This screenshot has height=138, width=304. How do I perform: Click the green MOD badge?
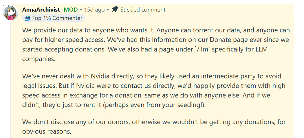tap(71, 10)
